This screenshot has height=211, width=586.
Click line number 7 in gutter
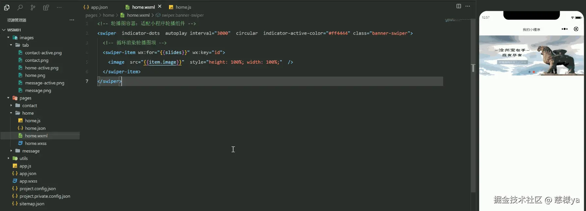(87, 81)
